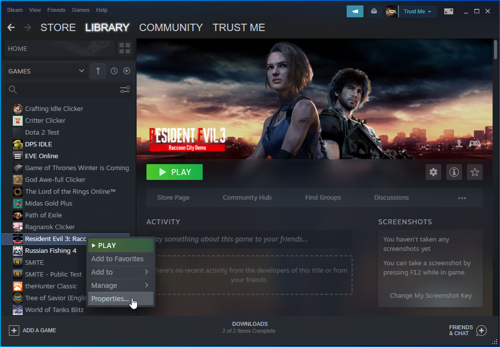Choose Properties... from context menu

[120, 299]
